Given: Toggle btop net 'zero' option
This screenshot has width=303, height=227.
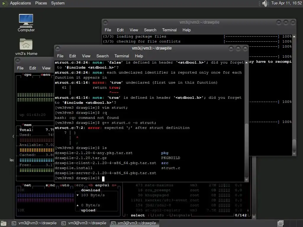Looking at the screenshot, I should tap(79, 185).
